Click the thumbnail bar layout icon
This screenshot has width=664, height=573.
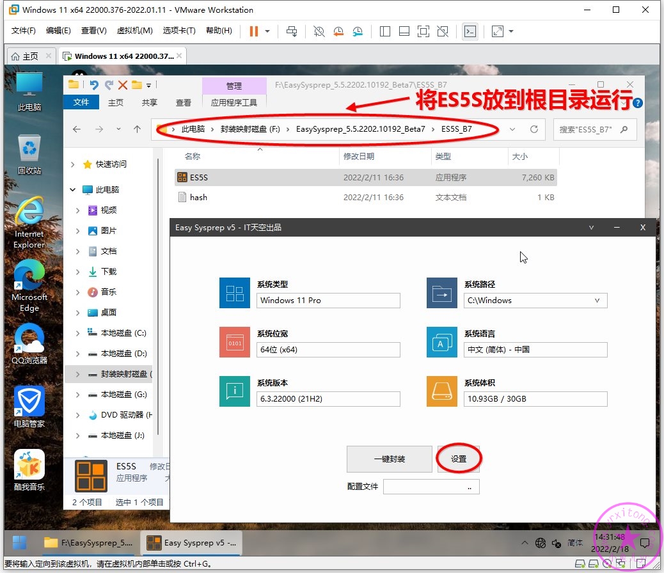(404, 31)
